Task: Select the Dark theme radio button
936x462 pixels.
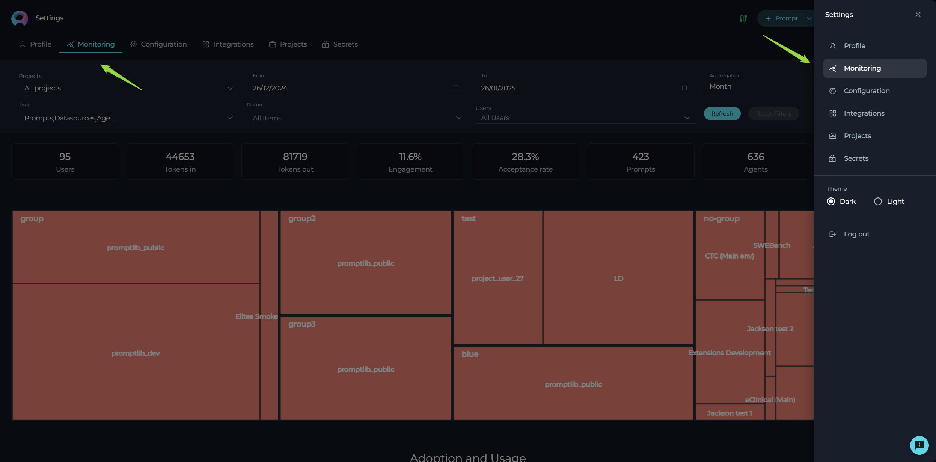Action: (x=831, y=202)
